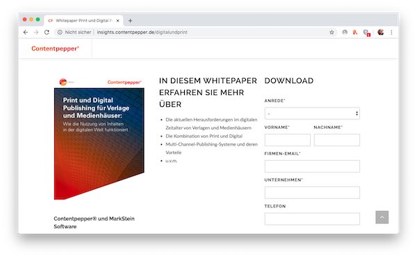Viewport: 417px width, 258px height.
Task: Click 'Contentpepper® und MarkStein Software' text
Action: pyautogui.click(x=94, y=223)
